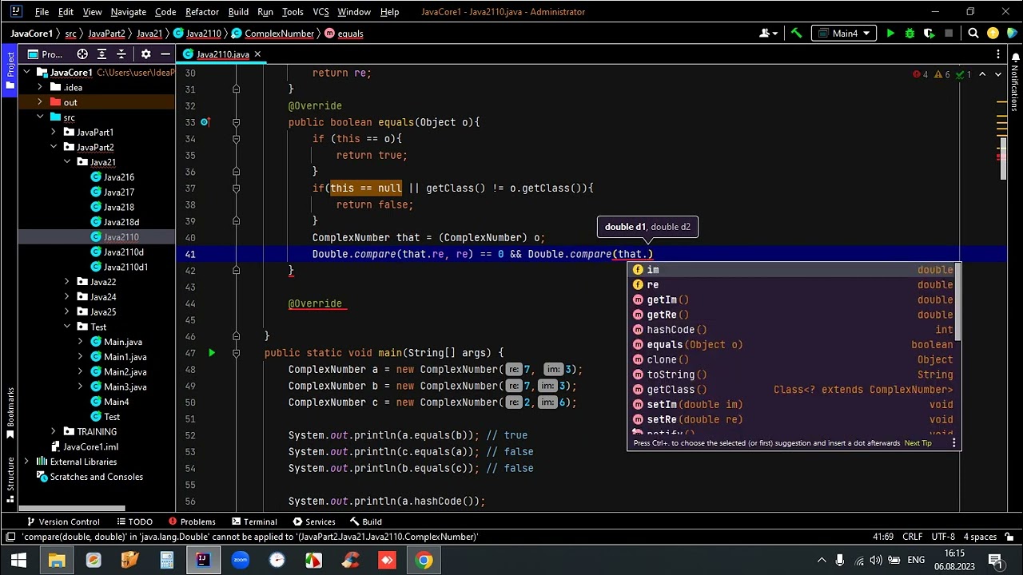The width and height of the screenshot is (1023, 575).
Task: Run with Coverage shield icon
Action: pos(929,34)
